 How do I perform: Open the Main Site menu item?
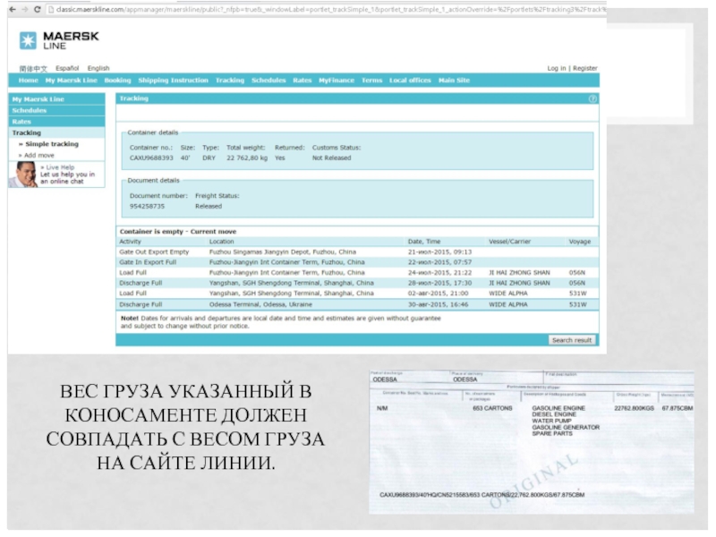tap(454, 81)
